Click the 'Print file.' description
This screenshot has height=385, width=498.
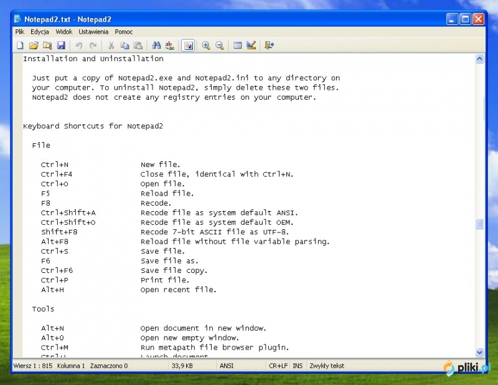(165, 280)
